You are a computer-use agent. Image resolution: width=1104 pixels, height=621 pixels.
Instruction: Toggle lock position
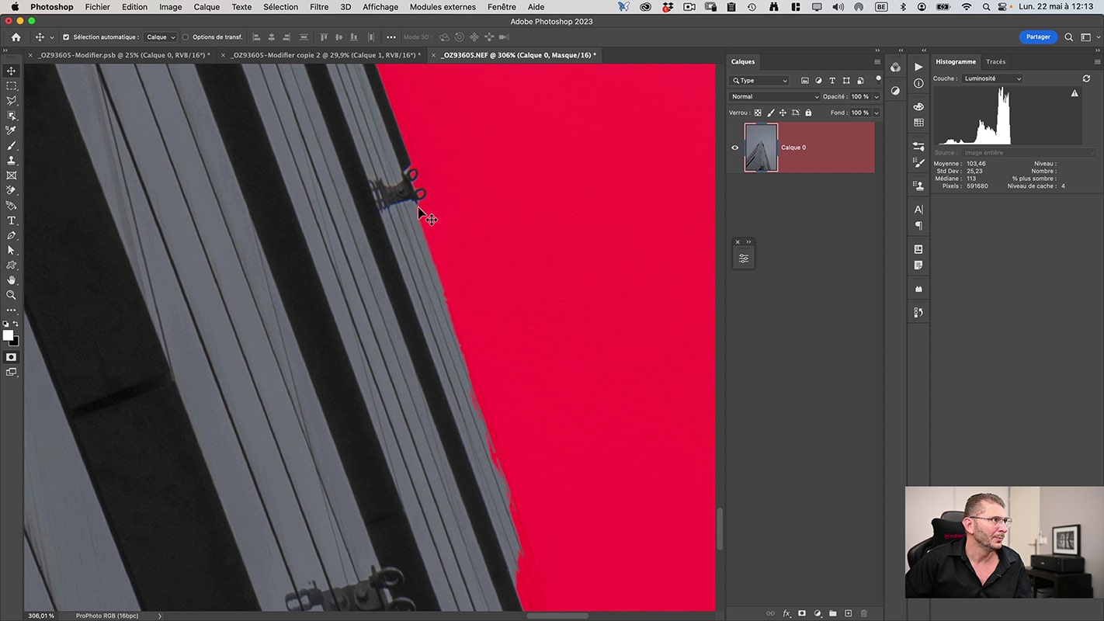[783, 113]
